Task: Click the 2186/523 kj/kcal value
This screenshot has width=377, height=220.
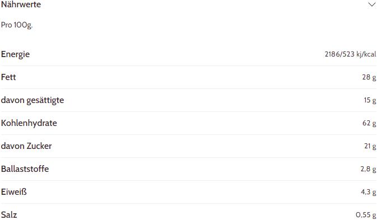Action: [350, 54]
